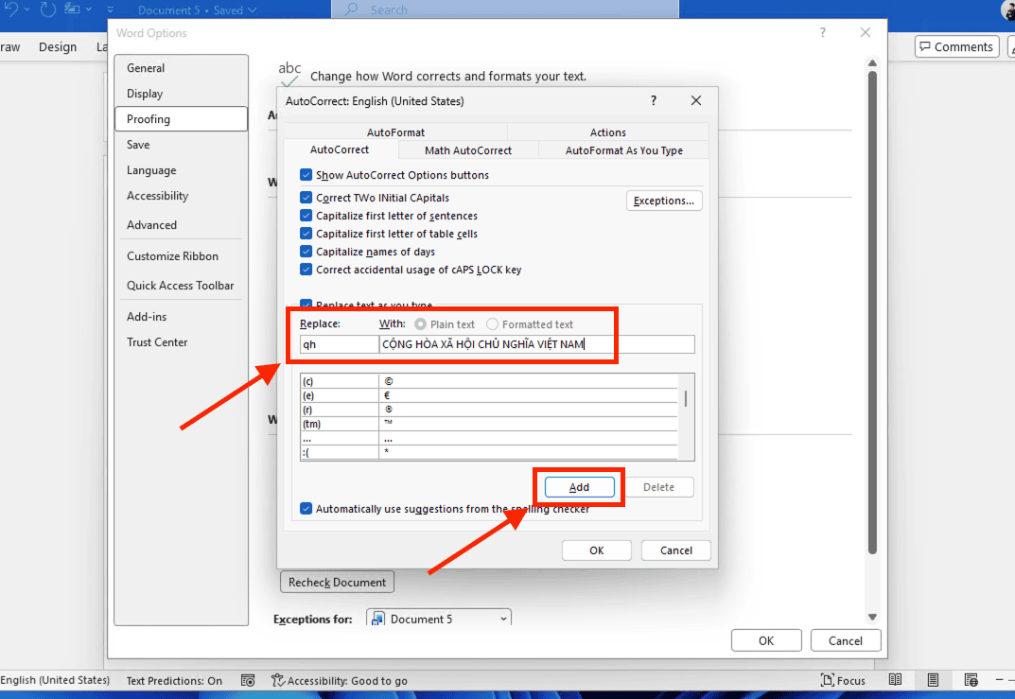The width and height of the screenshot is (1015, 699).
Task: Switch to Read Mode view icon
Action: click(x=895, y=680)
